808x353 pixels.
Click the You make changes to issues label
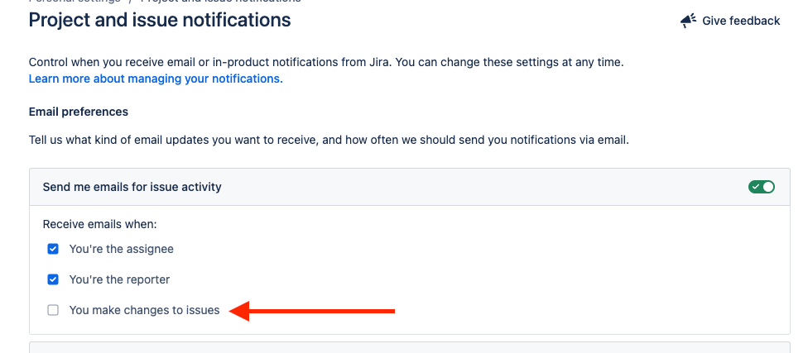pos(144,310)
